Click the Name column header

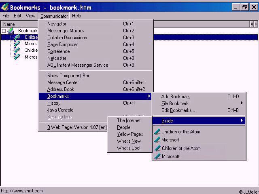(x=9, y=24)
